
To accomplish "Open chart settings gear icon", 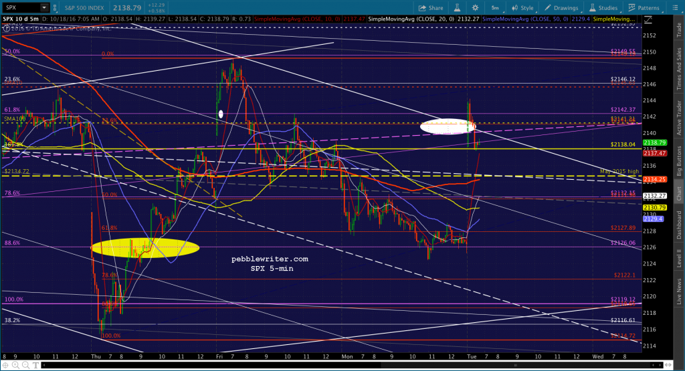I will click(476, 8).
